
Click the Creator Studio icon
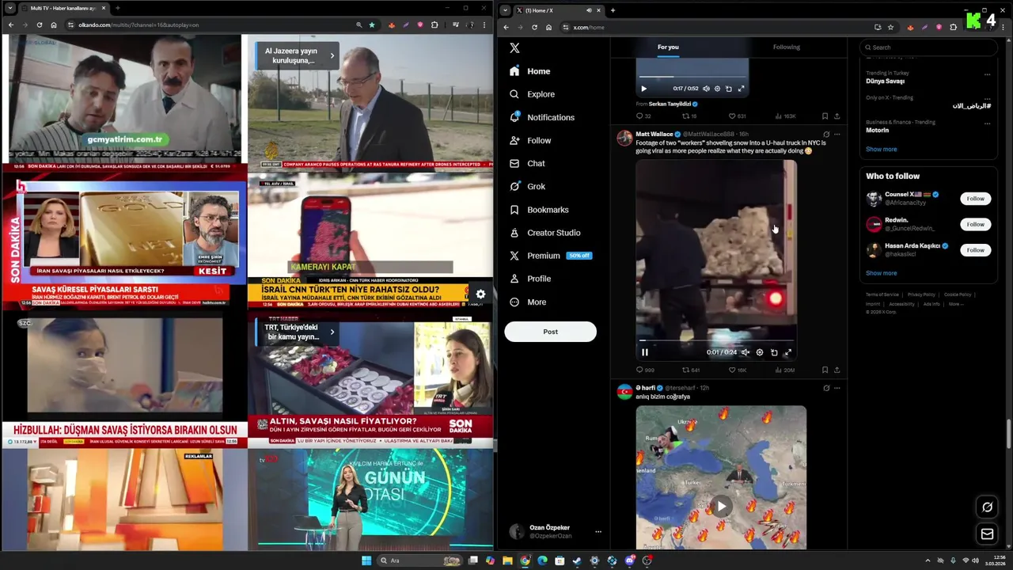point(514,233)
